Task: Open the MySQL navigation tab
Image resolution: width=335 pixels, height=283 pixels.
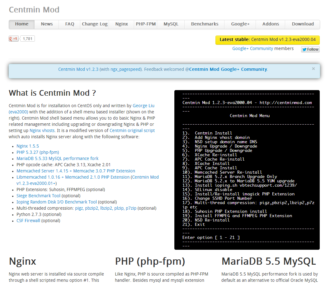Action: pos(171,24)
